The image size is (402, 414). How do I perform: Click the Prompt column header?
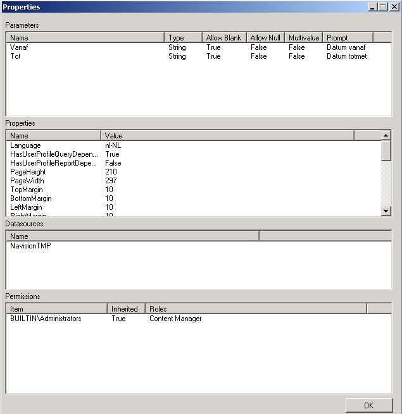348,38
